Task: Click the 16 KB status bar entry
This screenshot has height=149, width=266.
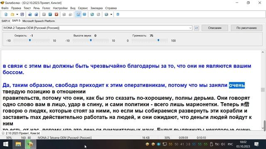Action: [x=146, y=138]
